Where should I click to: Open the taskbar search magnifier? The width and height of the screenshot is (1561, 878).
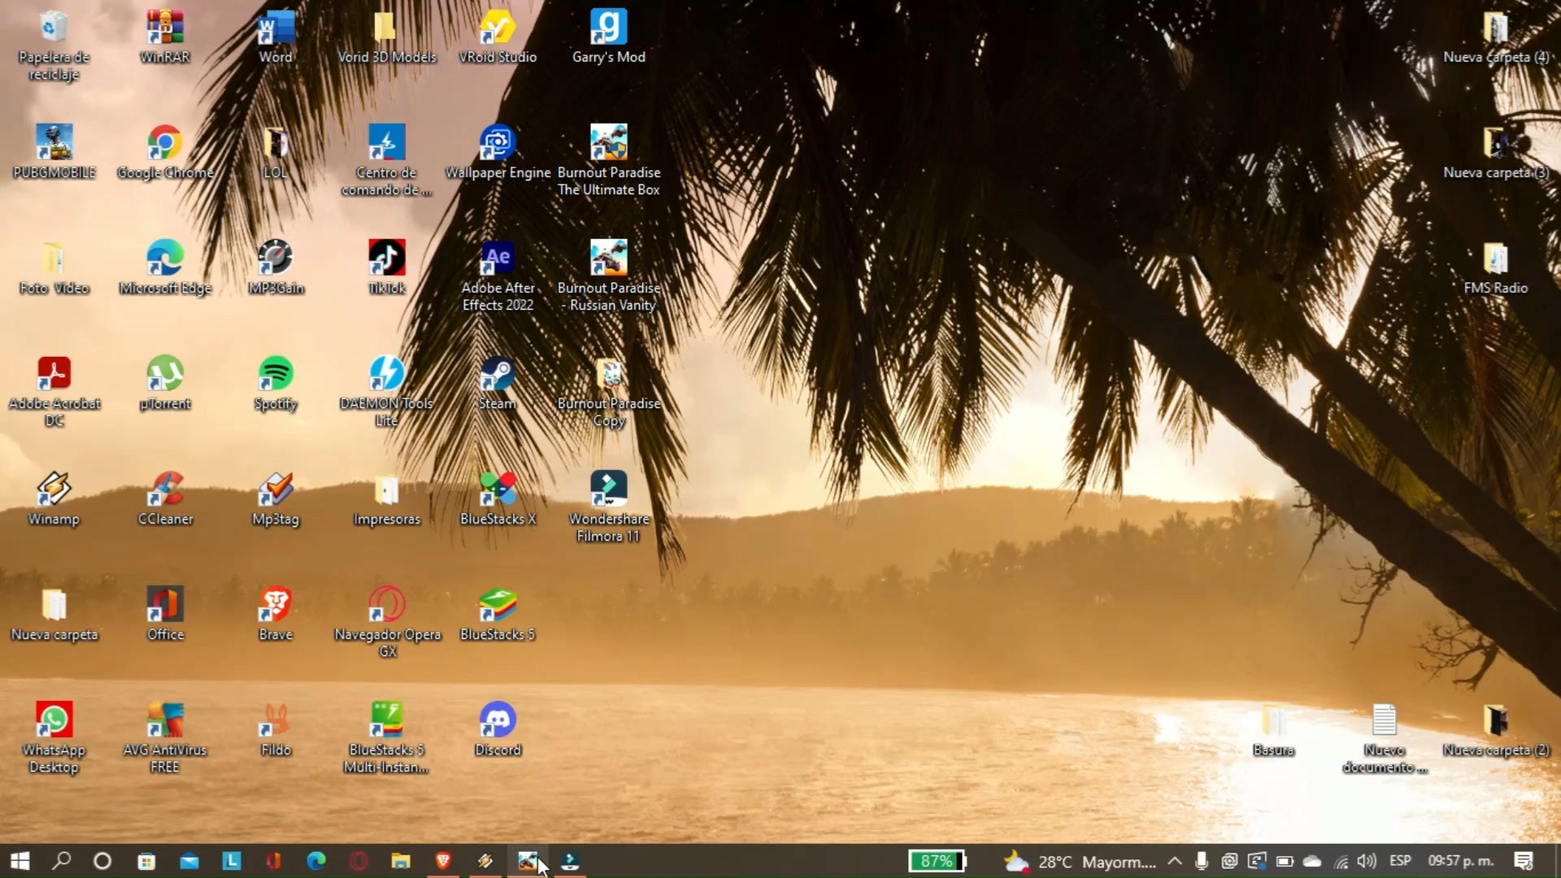[x=61, y=861]
